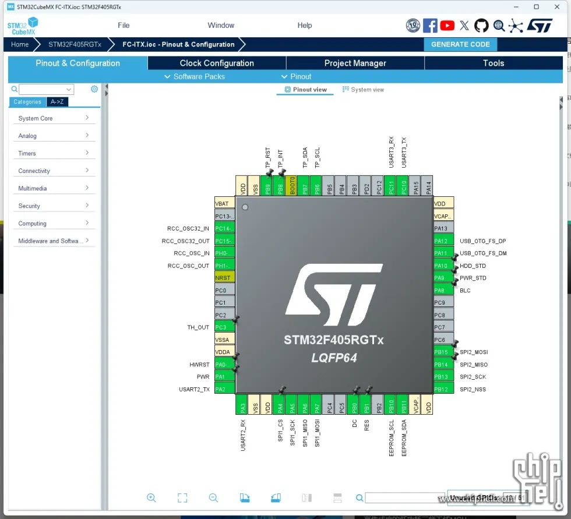Select the BOOT0 pin

[x=292, y=185]
